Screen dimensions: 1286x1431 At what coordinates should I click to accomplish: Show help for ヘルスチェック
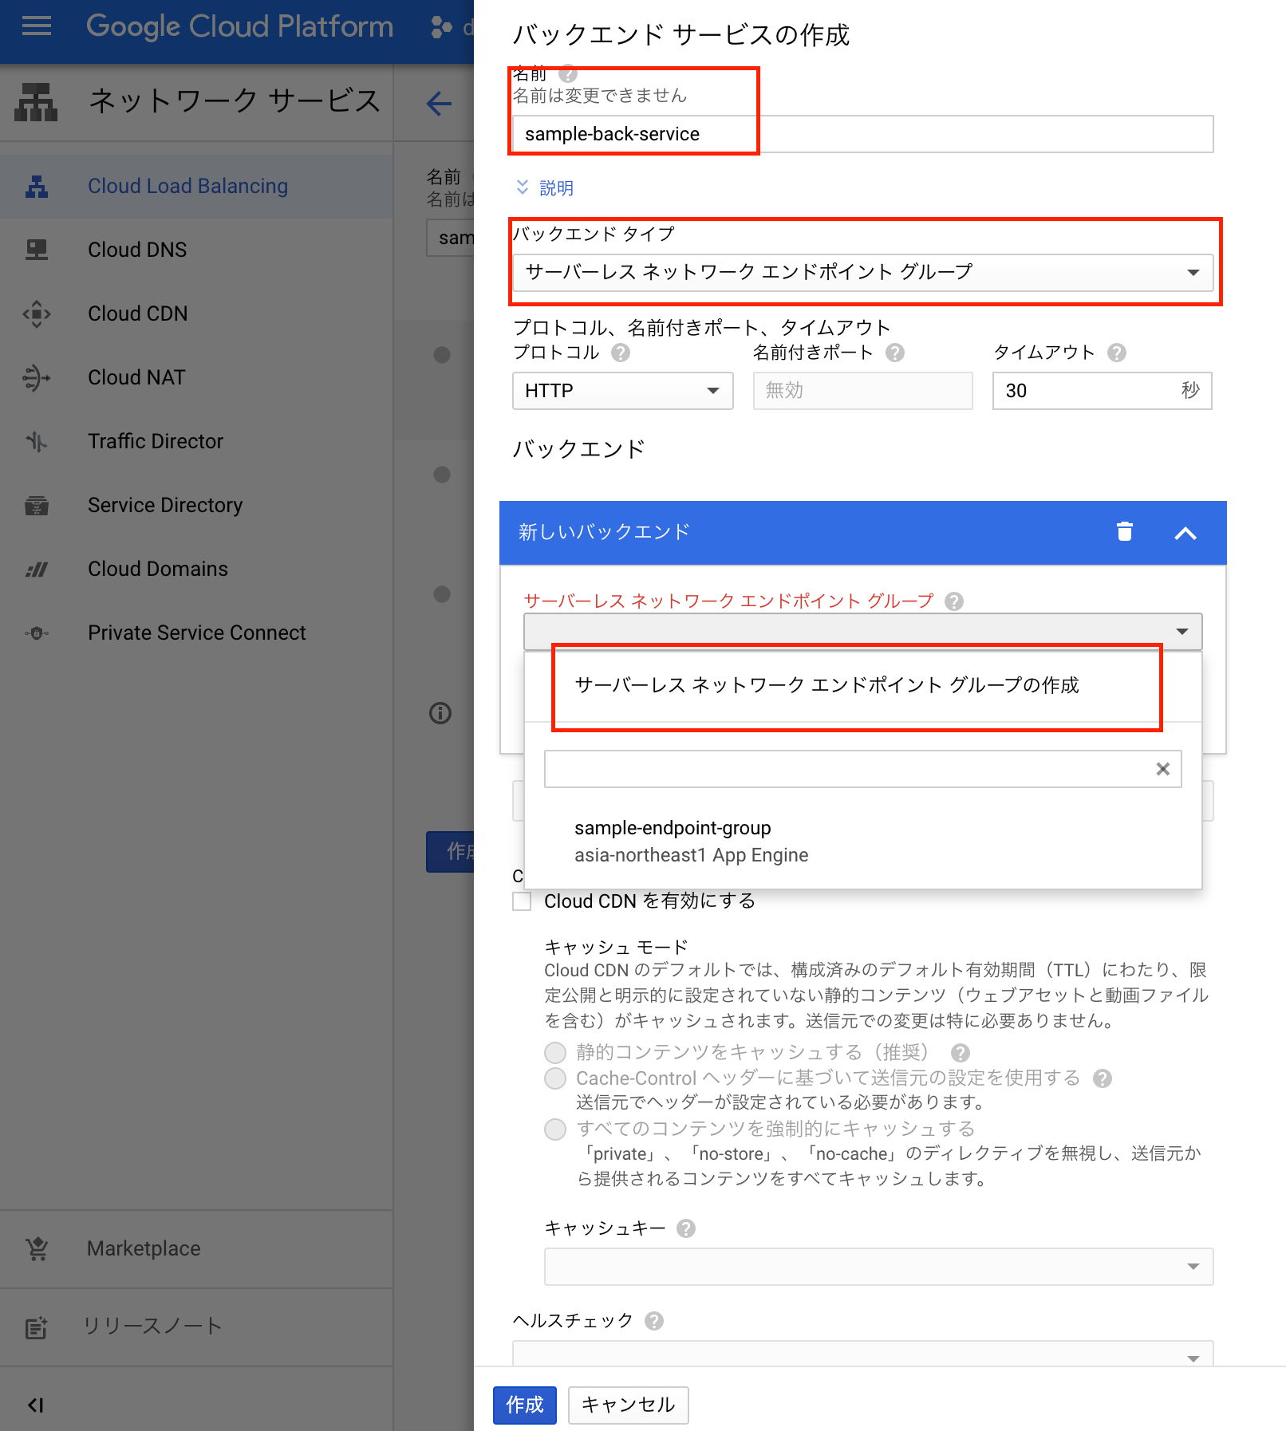[x=654, y=1321]
